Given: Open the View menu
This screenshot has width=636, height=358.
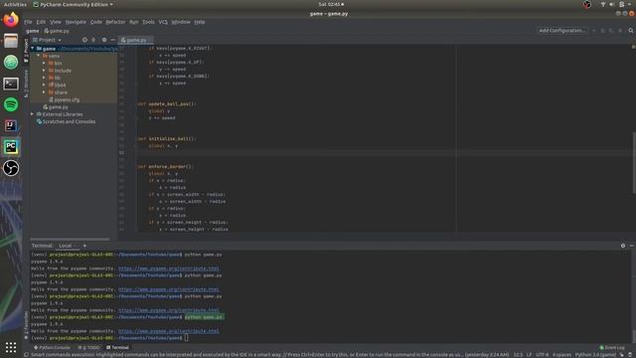Looking at the screenshot, I should (56, 22).
